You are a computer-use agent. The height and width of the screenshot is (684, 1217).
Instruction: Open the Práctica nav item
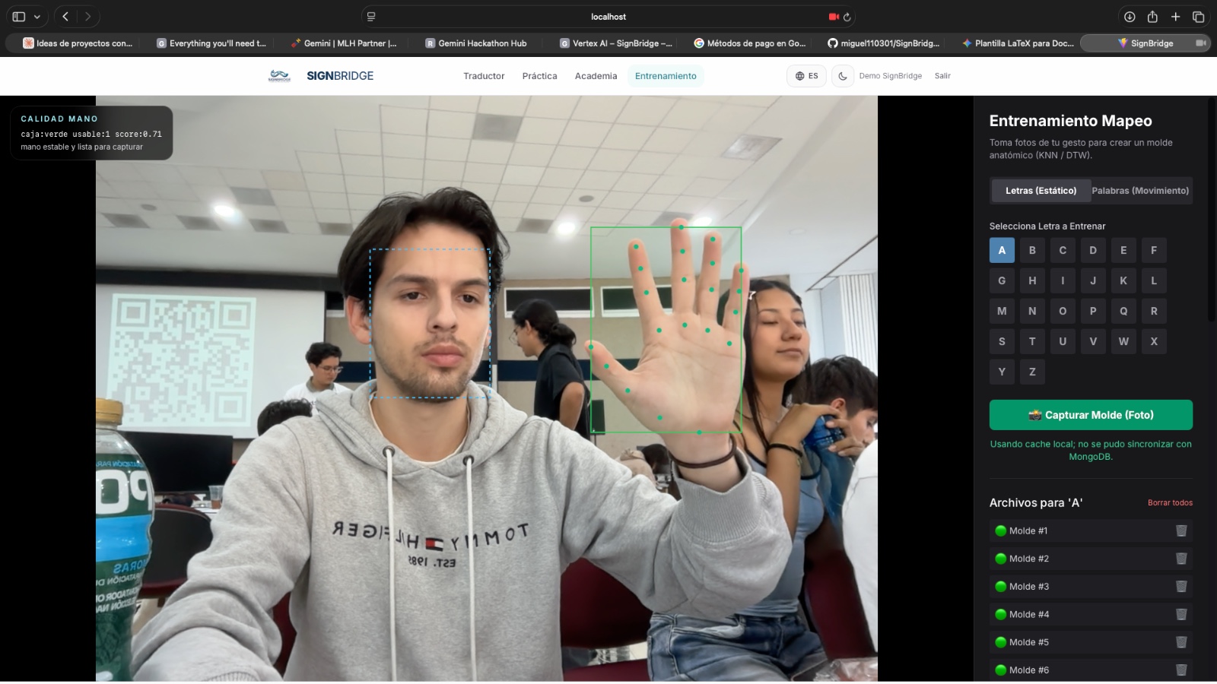click(539, 76)
